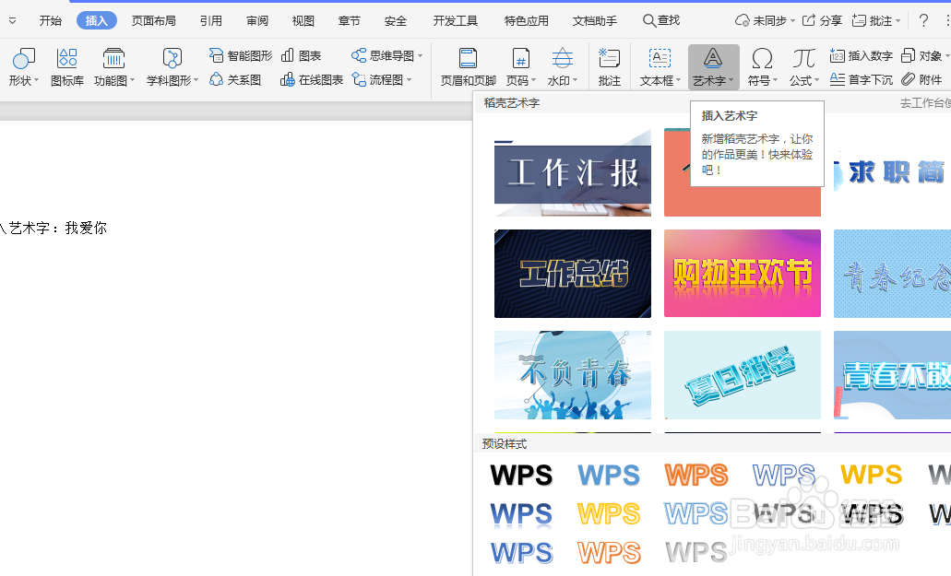Expand the 学科图形 dropdown arrow
This screenshot has width=951, height=576.
tap(196, 80)
